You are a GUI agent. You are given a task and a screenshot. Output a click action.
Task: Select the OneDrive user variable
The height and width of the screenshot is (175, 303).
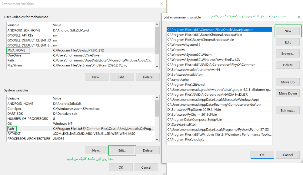(x=81, y=55)
